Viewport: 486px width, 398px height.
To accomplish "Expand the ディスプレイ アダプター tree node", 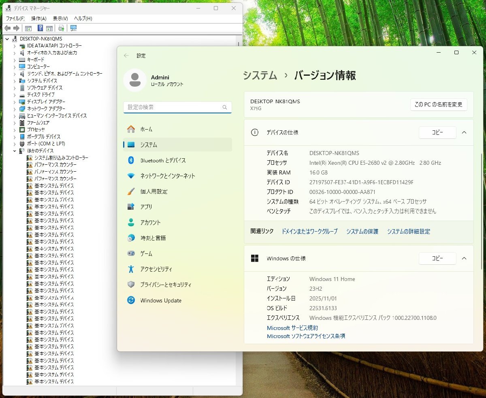I will coord(15,102).
